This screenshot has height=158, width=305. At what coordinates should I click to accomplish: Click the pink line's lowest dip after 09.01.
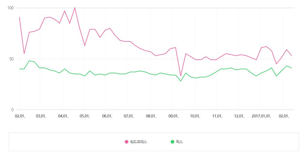(181, 76)
